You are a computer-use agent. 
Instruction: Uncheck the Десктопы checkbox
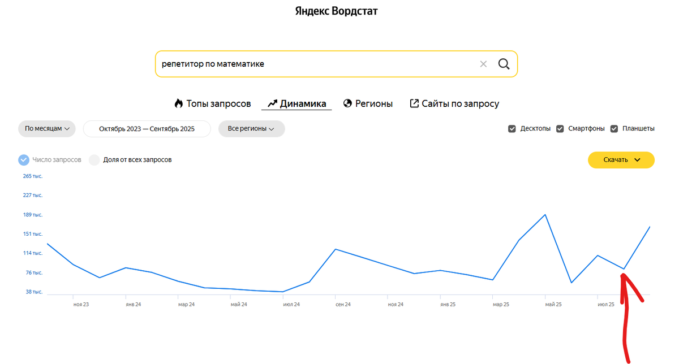512,128
